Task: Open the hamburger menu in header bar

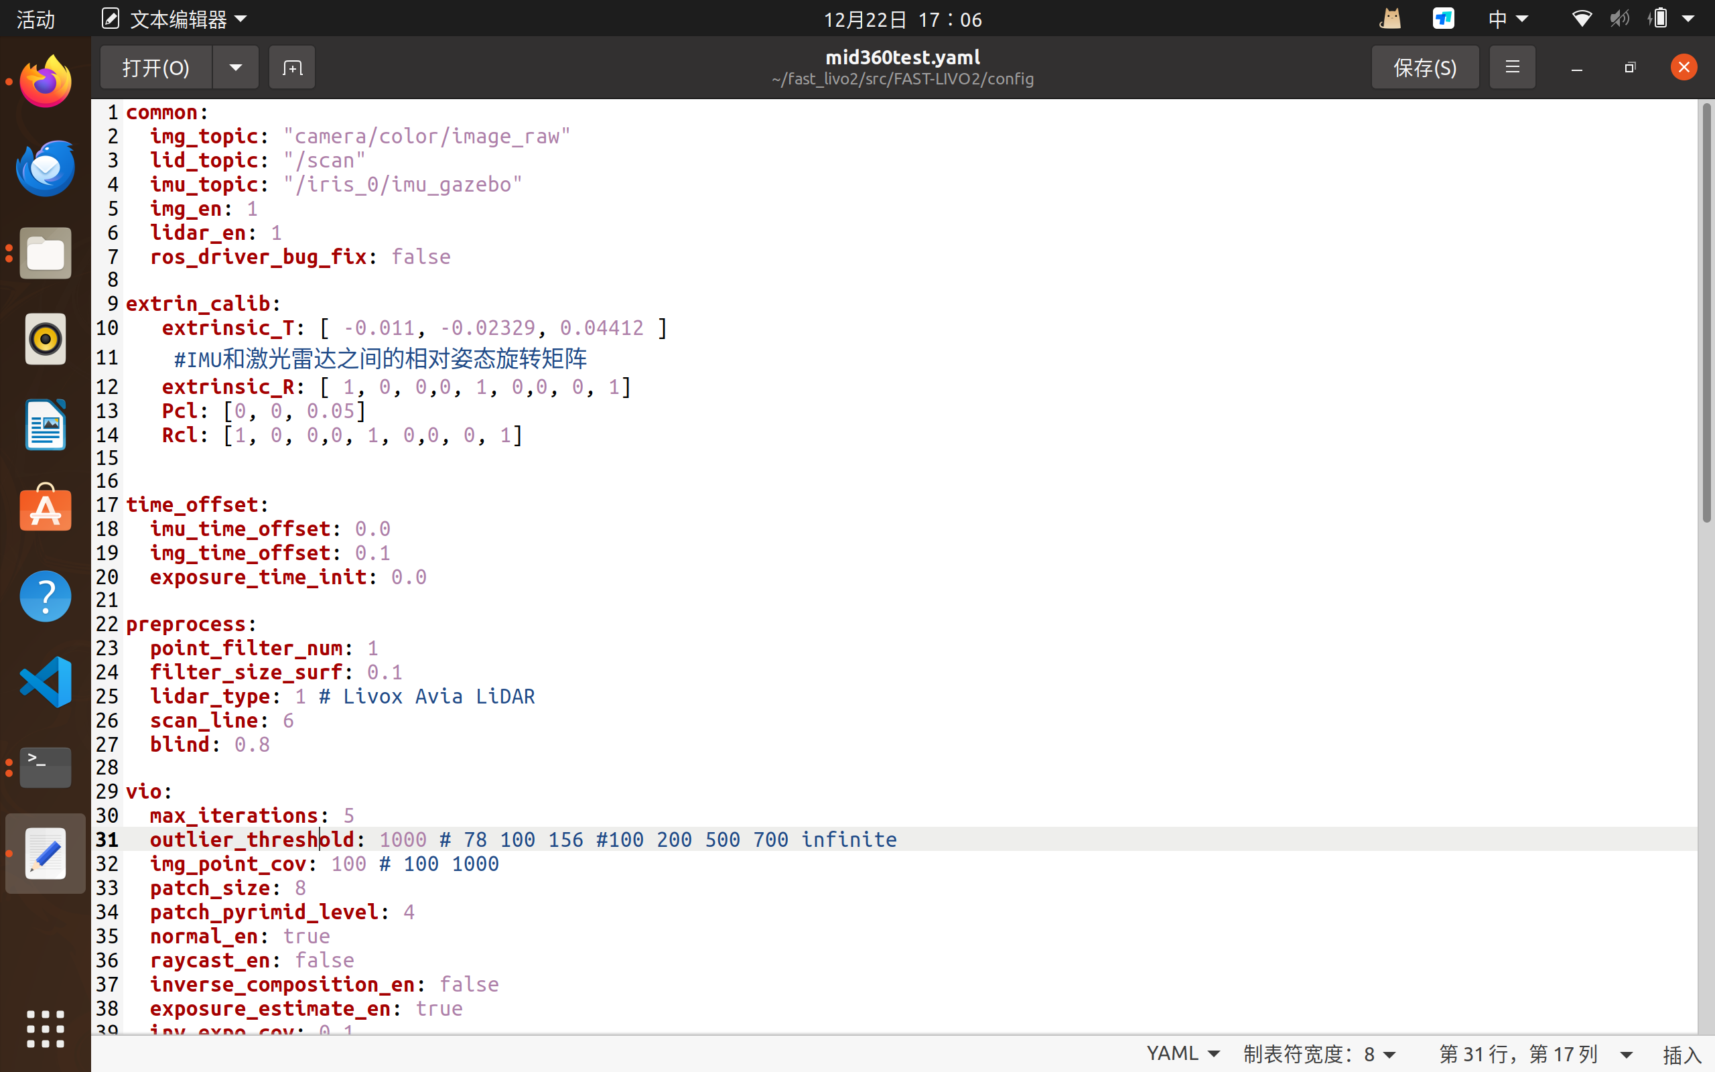Action: tap(1511, 68)
